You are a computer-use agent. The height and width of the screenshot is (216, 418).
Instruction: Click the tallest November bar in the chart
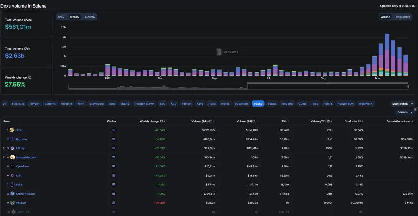click(x=387, y=55)
